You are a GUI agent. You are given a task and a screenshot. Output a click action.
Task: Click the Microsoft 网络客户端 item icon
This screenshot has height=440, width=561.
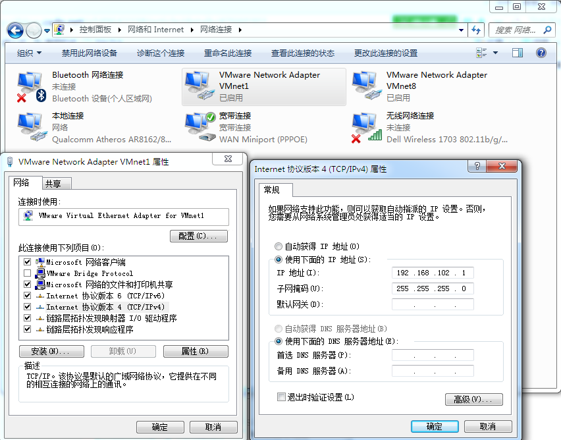[x=40, y=261]
